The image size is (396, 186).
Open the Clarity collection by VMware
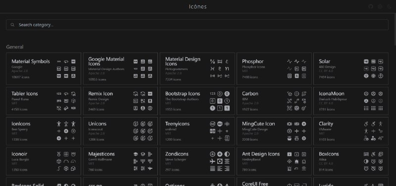point(351,131)
